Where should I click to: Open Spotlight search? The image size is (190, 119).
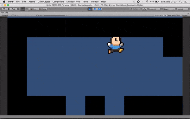[x=180, y=2]
